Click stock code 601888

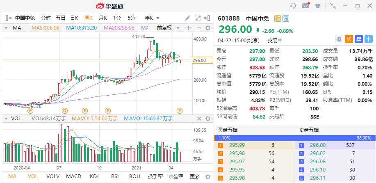coord(228,18)
